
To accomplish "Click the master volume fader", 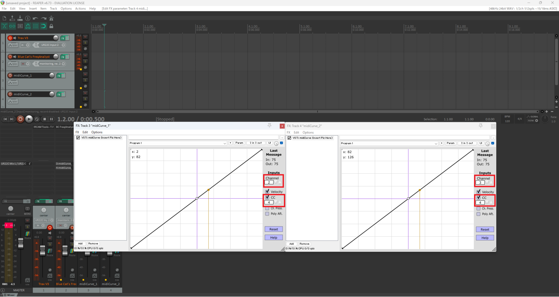I will (x=21, y=243).
